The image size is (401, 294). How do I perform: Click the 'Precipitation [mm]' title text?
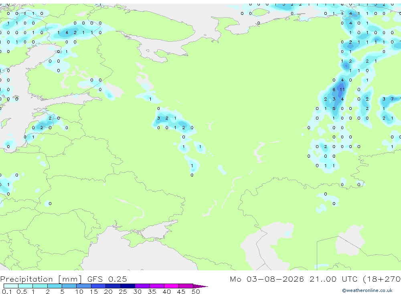41,279
